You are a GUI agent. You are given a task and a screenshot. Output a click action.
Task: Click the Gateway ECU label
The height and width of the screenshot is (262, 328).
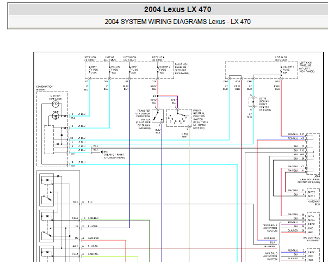pos(314,203)
